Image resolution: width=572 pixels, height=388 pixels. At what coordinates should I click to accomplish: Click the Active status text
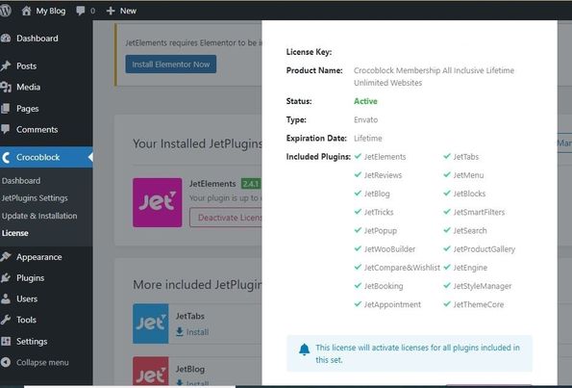pyautogui.click(x=365, y=101)
